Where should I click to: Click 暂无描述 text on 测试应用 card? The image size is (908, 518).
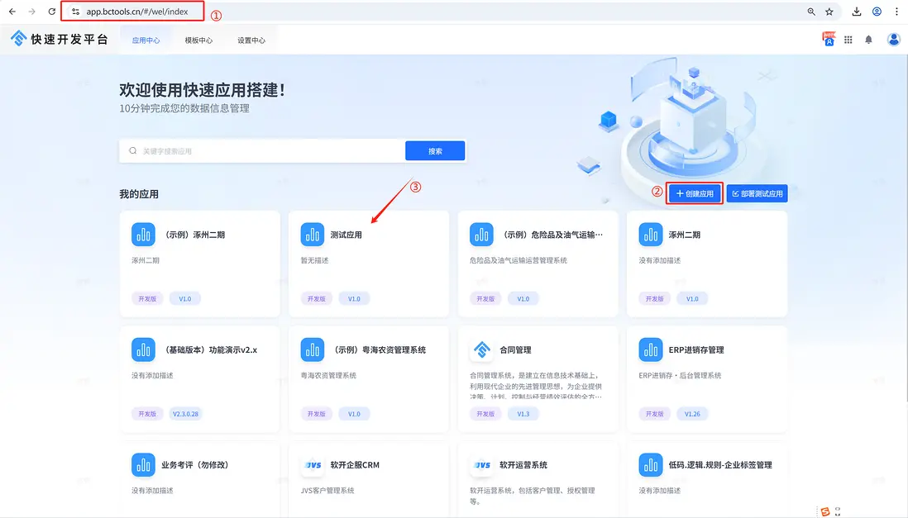(x=314, y=260)
